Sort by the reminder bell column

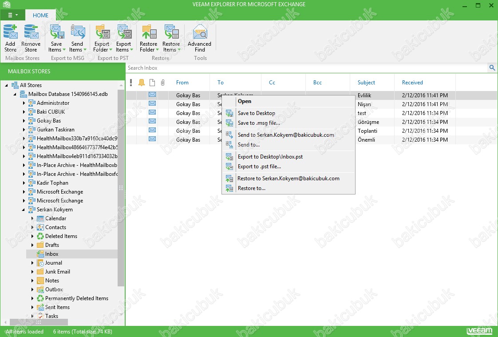[142, 83]
